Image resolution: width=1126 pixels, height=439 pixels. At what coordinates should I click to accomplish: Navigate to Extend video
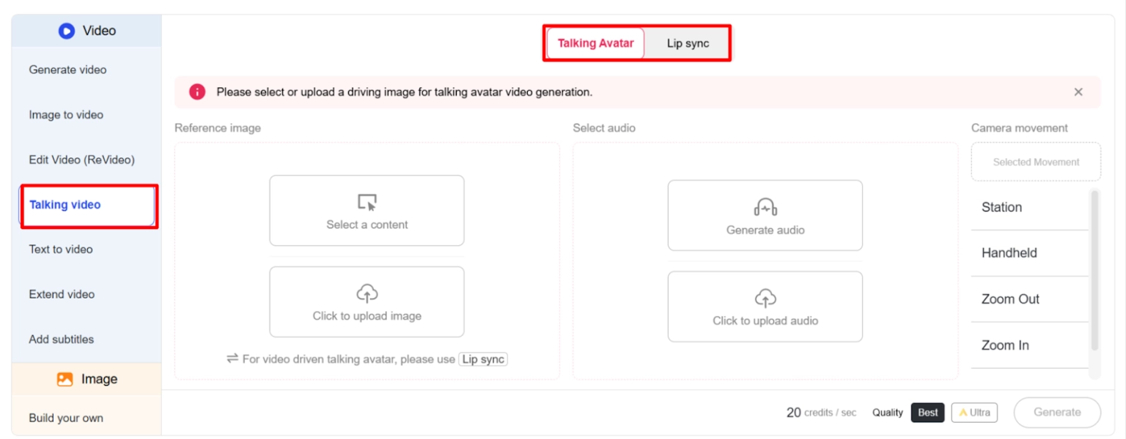point(62,294)
